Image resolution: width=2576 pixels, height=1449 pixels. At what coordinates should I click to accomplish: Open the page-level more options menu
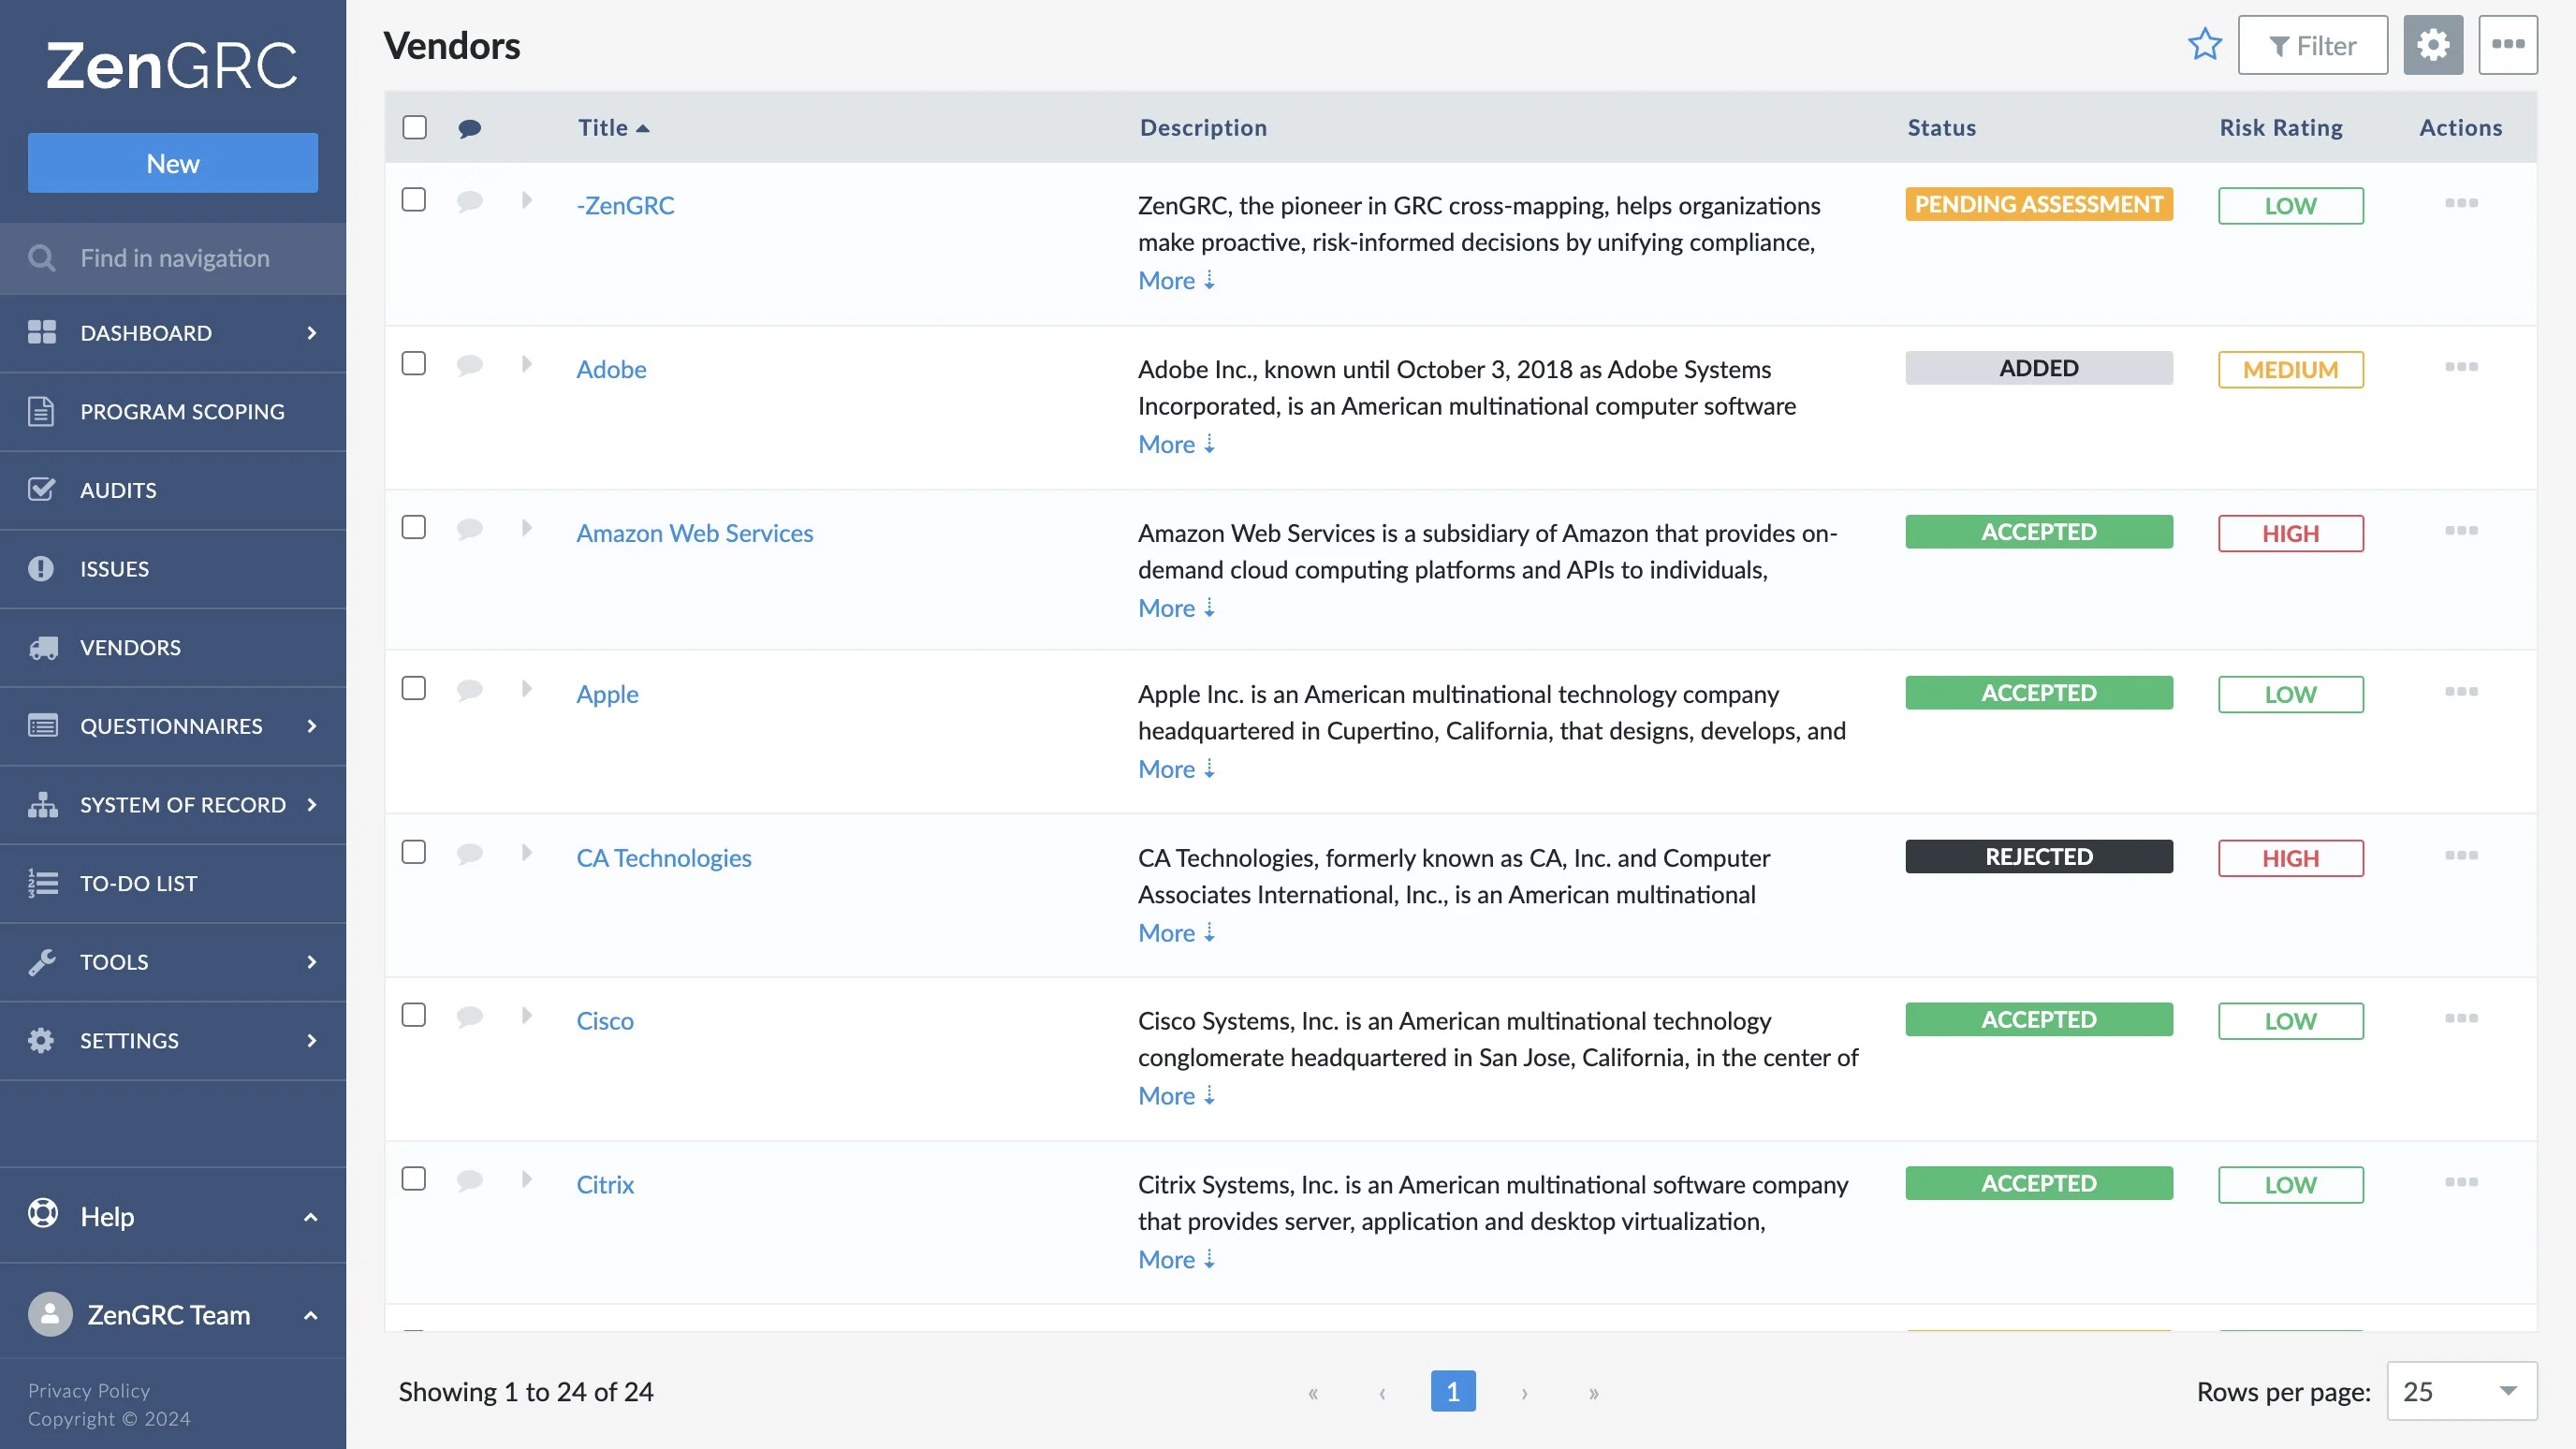coord(2508,45)
